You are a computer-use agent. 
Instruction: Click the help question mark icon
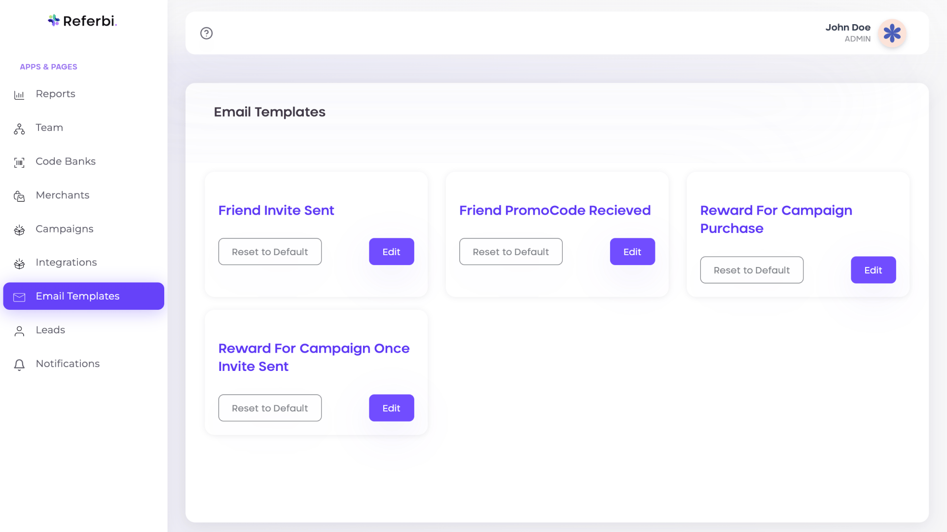[x=206, y=33]
